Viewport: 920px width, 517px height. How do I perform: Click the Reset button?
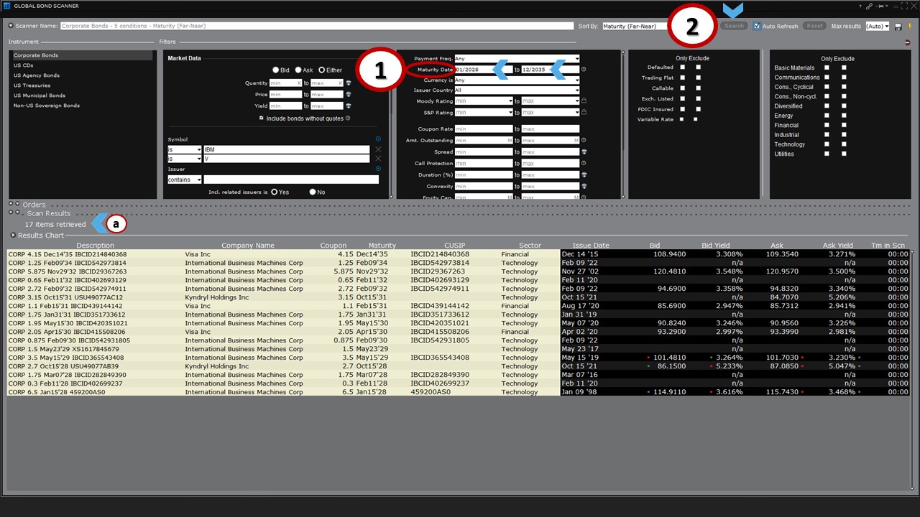point(814,27)
